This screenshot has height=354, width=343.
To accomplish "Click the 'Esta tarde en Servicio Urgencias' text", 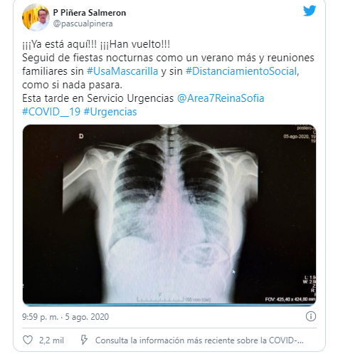I will tap(98, 98).
